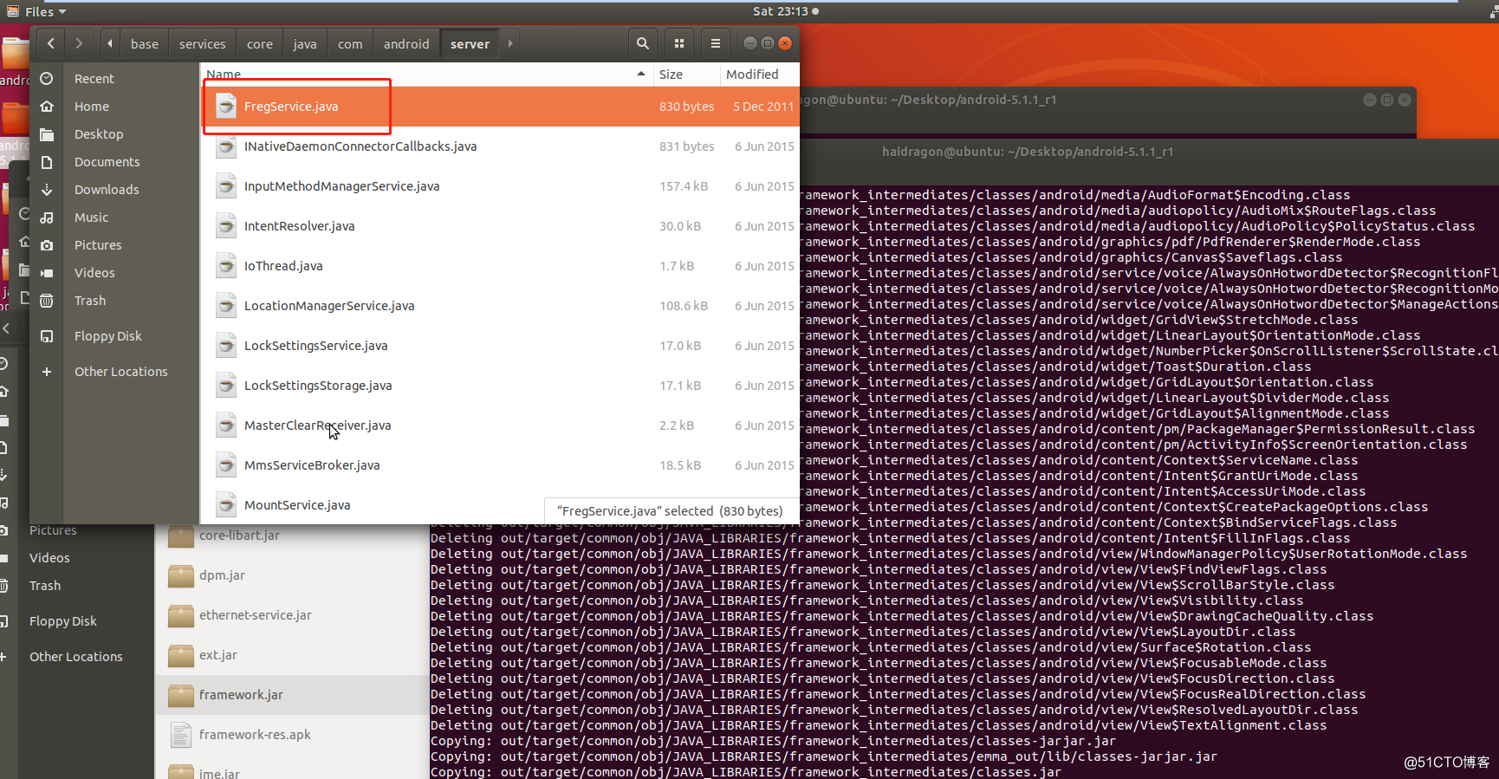Go back with the left arrow button

point(51,43)
